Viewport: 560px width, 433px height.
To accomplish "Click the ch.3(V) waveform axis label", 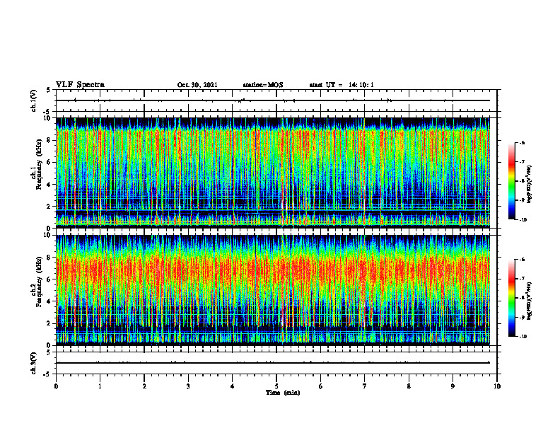I will 33,363.
